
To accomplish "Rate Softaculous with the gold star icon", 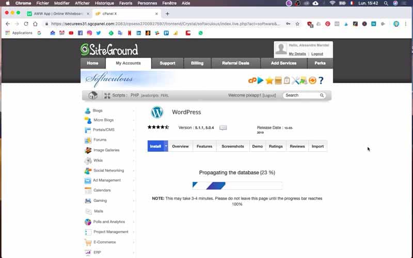I will point(269,80).
